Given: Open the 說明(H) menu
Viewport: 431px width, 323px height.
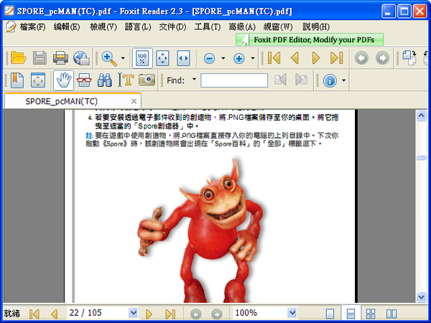Looking at the screenshot, I should (x=316, y=27).
